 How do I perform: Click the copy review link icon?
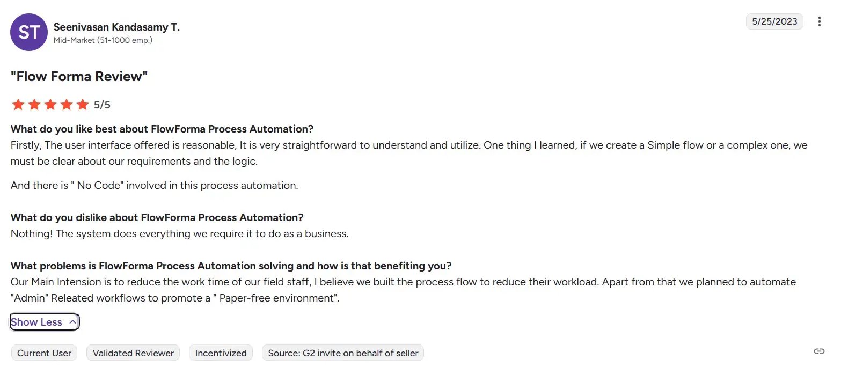(819, 351)
